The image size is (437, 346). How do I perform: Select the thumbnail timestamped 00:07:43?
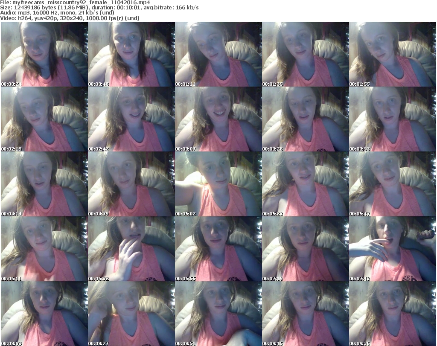(392, 249)
